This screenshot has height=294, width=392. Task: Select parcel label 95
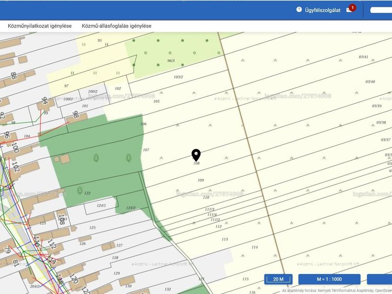[100, 41]
